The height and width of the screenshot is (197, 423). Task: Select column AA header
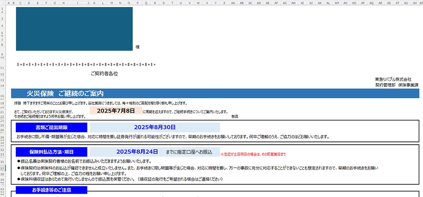click(x=233, y=3)
